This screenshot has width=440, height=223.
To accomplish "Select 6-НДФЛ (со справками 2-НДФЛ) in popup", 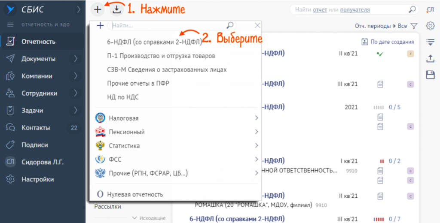I will pos(155,42).
